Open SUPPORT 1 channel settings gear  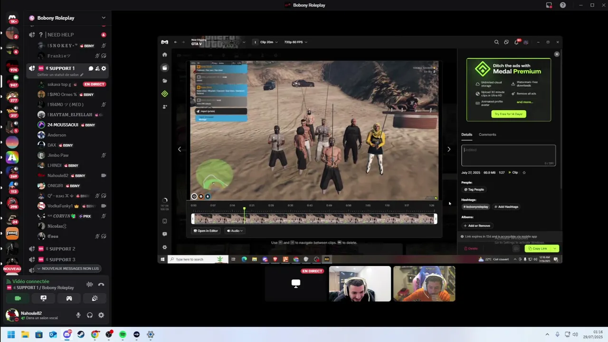pyautogui.click(x=104, y=68)
